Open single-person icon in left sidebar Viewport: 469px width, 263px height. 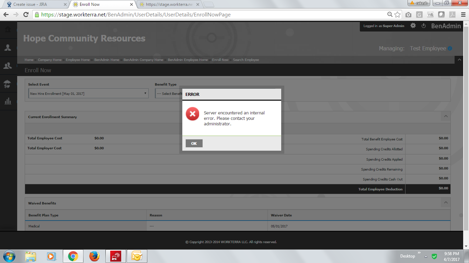(x=8, y=48)
